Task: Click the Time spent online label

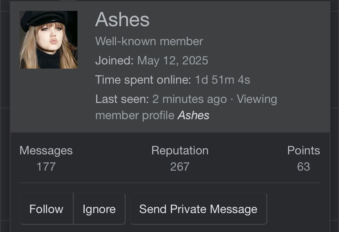Action: tap(143, 80)
